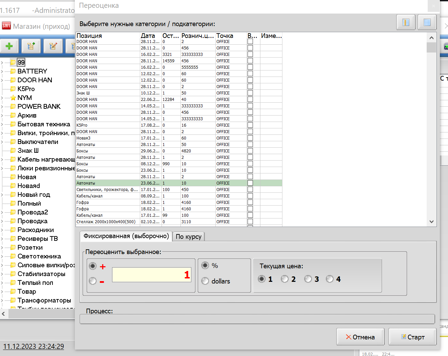Click the Отмена cancel button
Viewport: 448px width, 356px height.
pyautogui.click(x=360, y=337)
